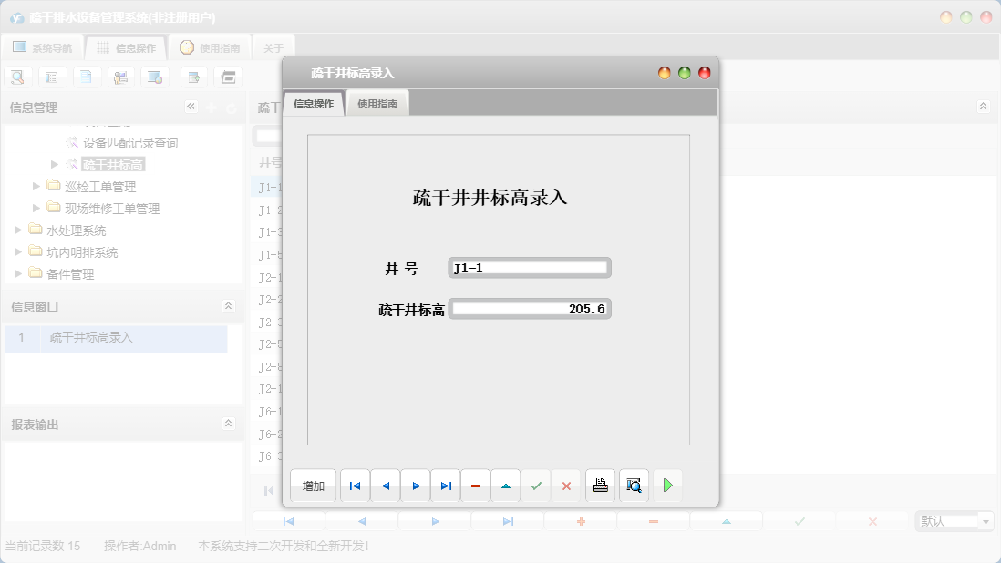This screenshot has height=563, width=1001.
Task: Click the document icon in the main toolbar
Action: click(87, 77)
